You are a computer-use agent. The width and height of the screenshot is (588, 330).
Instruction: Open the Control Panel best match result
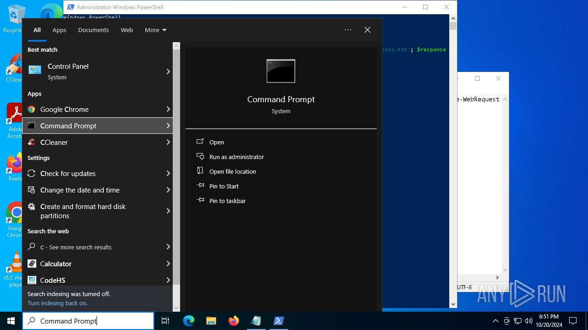[x=97, y=71]
